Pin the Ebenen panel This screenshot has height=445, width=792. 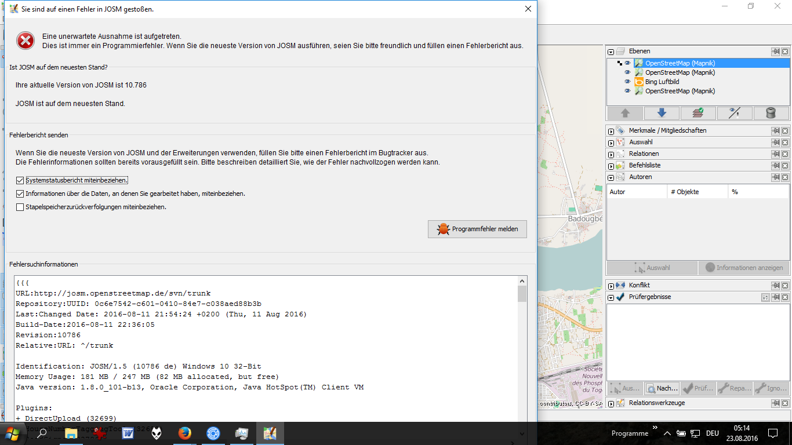click(x=775, y=52)
